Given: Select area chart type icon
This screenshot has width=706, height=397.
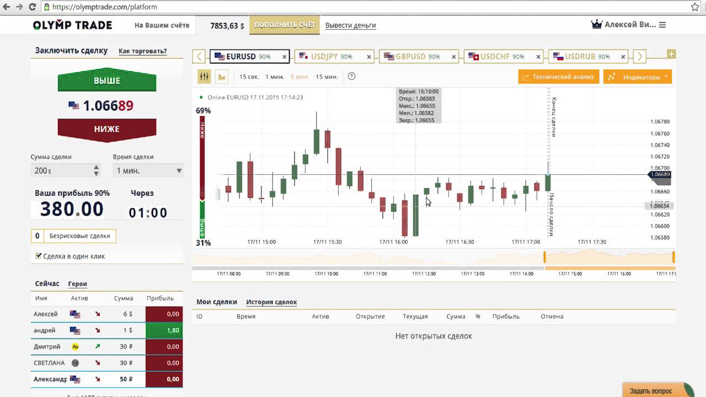Looking at the screenshot, I should point(222,77).
